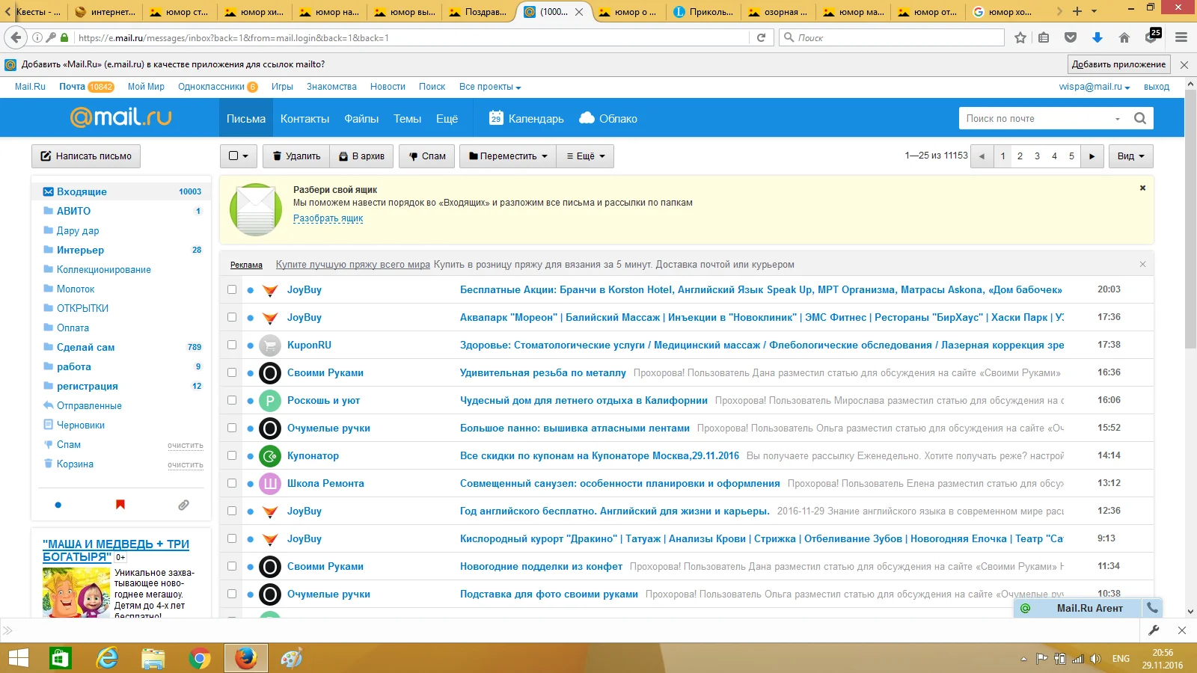1197x673 pixels.
Task: Show the list of all browser tabs
Action: click(1094, 11)
